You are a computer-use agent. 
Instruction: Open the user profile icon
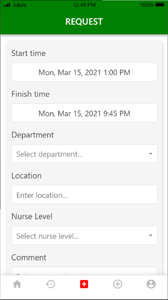pyautogui.click(x=151, y=284)
